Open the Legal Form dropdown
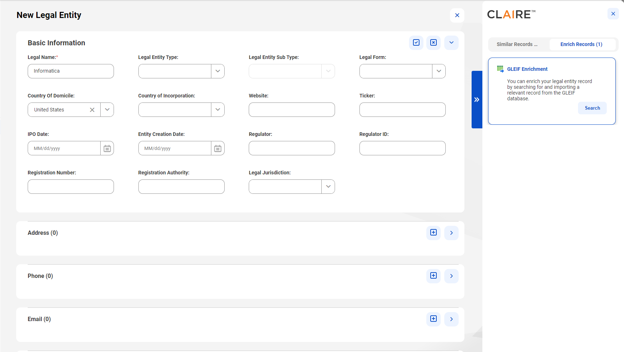This screenshot has width=624, height=352. pyautogui.click(x=439, y=71)
